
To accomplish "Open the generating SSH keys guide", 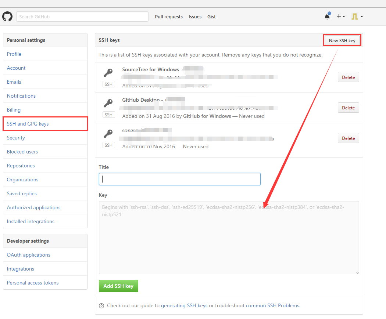I will point(184,305).
